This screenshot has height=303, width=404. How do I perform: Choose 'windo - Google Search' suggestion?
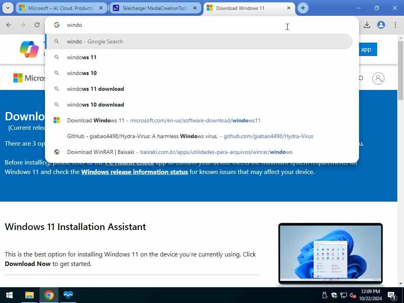coord(199,41)
